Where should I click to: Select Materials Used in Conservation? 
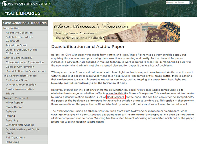click(x=26, y=71)
